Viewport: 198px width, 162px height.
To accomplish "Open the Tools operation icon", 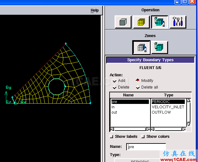I will [x=178, y=22].
